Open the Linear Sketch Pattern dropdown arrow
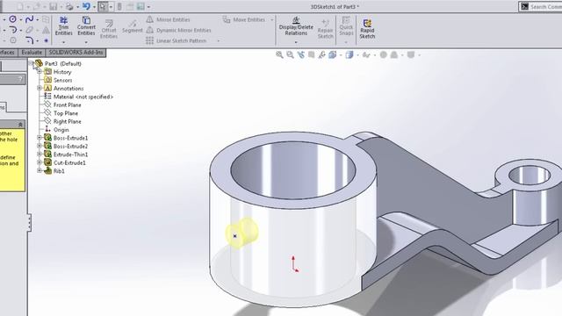This screenshot has width=562, height=316. (219, 41)
